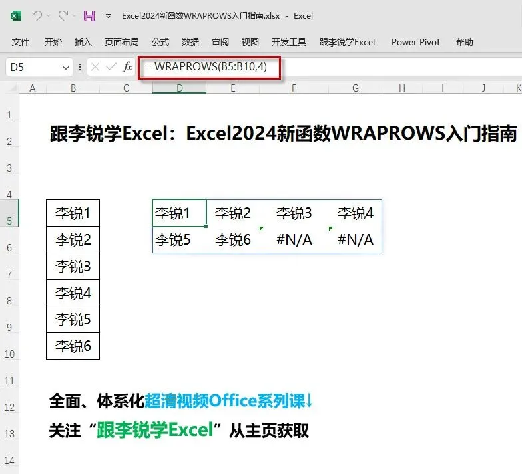Select column C header
Screen dimensions: 522x474
coord(126,88)
